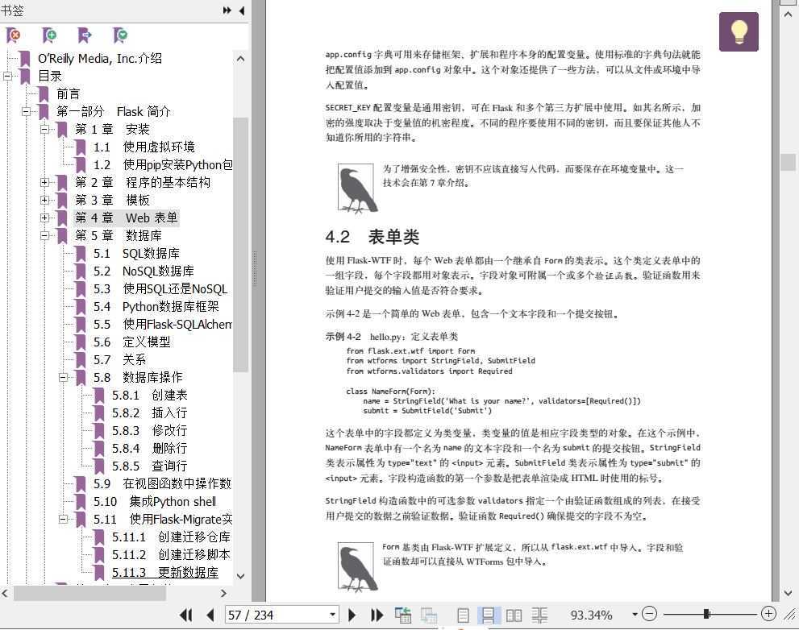
Task: Expand the 第 3 章 模板 node
Action: click(45, 200)
